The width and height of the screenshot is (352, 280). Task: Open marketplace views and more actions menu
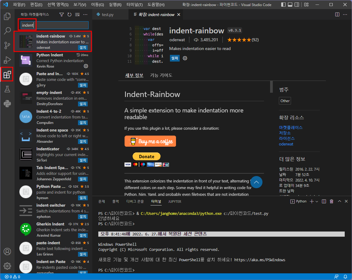(85, 15)
